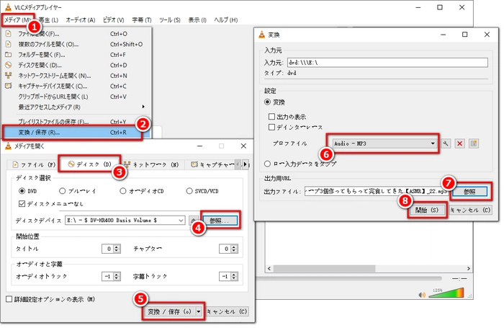
Task: Click the red X delete profile icon
Action: (x=460, y=143)
